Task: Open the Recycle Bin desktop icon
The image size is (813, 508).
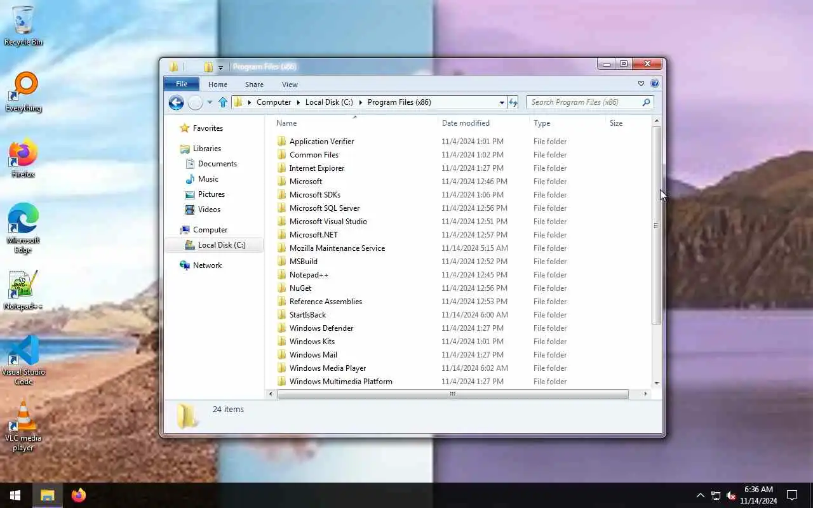Action: coord(24,26)
